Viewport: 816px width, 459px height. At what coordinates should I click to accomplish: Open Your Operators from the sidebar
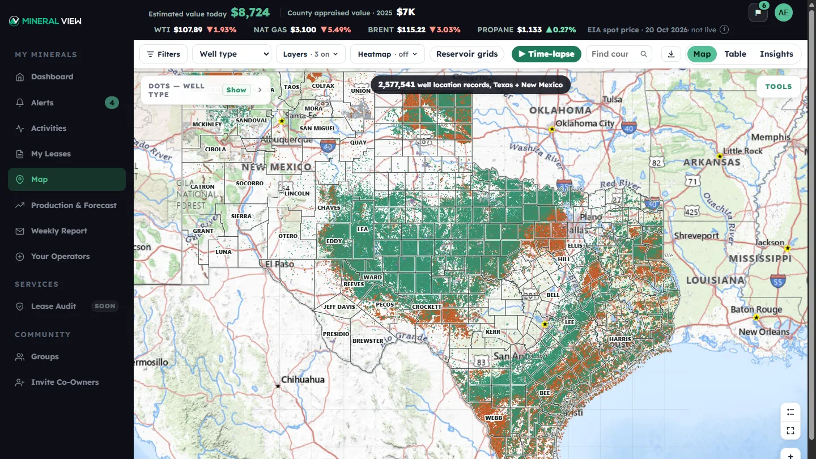67,256
